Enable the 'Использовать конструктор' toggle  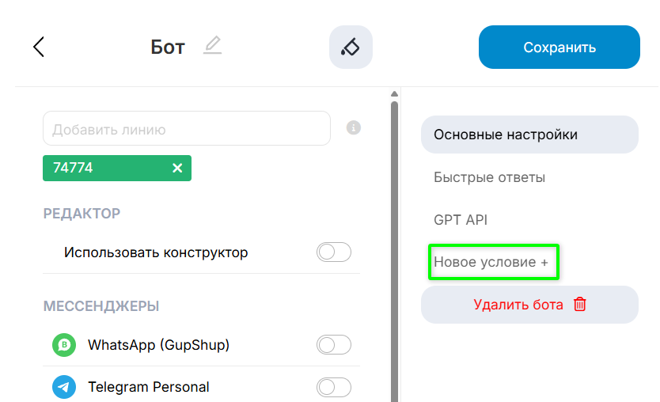[x=333, y=252]
